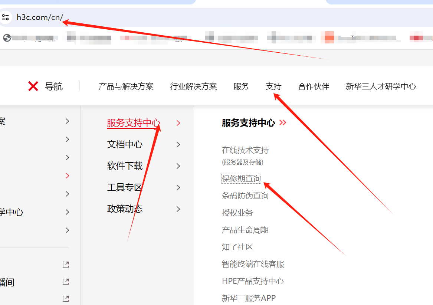Click the double-arrow icon after 服务支持中心 heading
Viewport: 433px width, 305px height.
(283, 122)
